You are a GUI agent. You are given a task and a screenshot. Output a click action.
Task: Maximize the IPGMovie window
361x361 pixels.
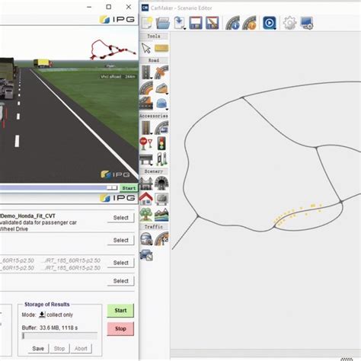coord(109,7)
